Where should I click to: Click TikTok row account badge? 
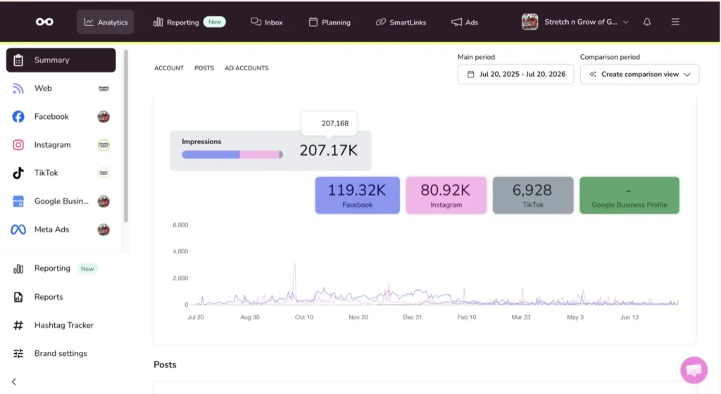coord(104,173)
